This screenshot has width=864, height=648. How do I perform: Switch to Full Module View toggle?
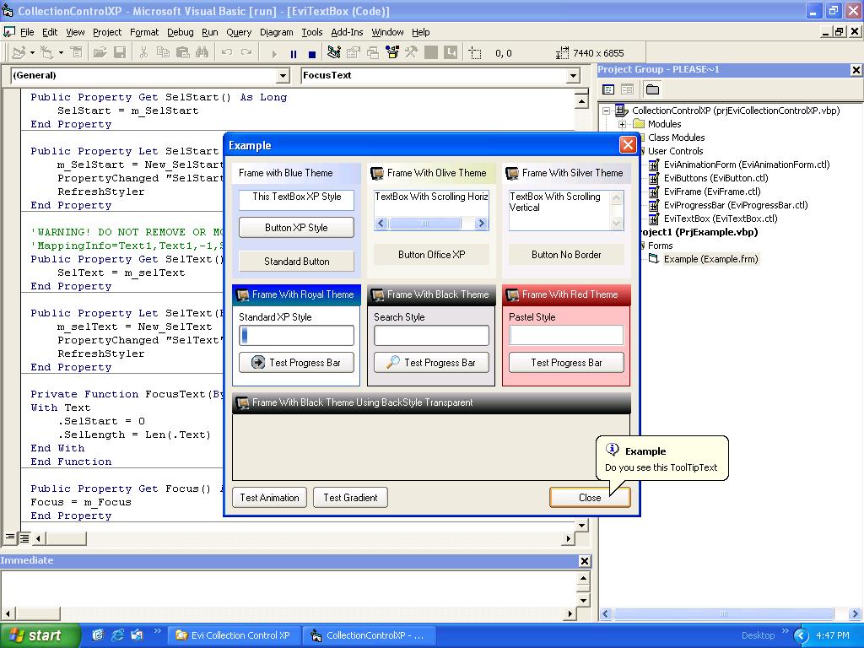click(25, 537)
